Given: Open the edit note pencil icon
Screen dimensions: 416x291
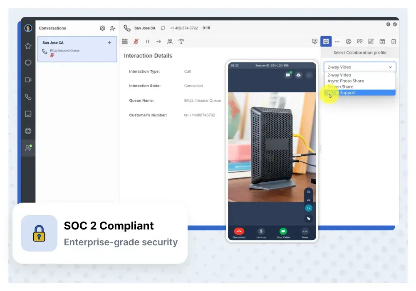Looking at the screenshot, I should (x=371, y=41).
